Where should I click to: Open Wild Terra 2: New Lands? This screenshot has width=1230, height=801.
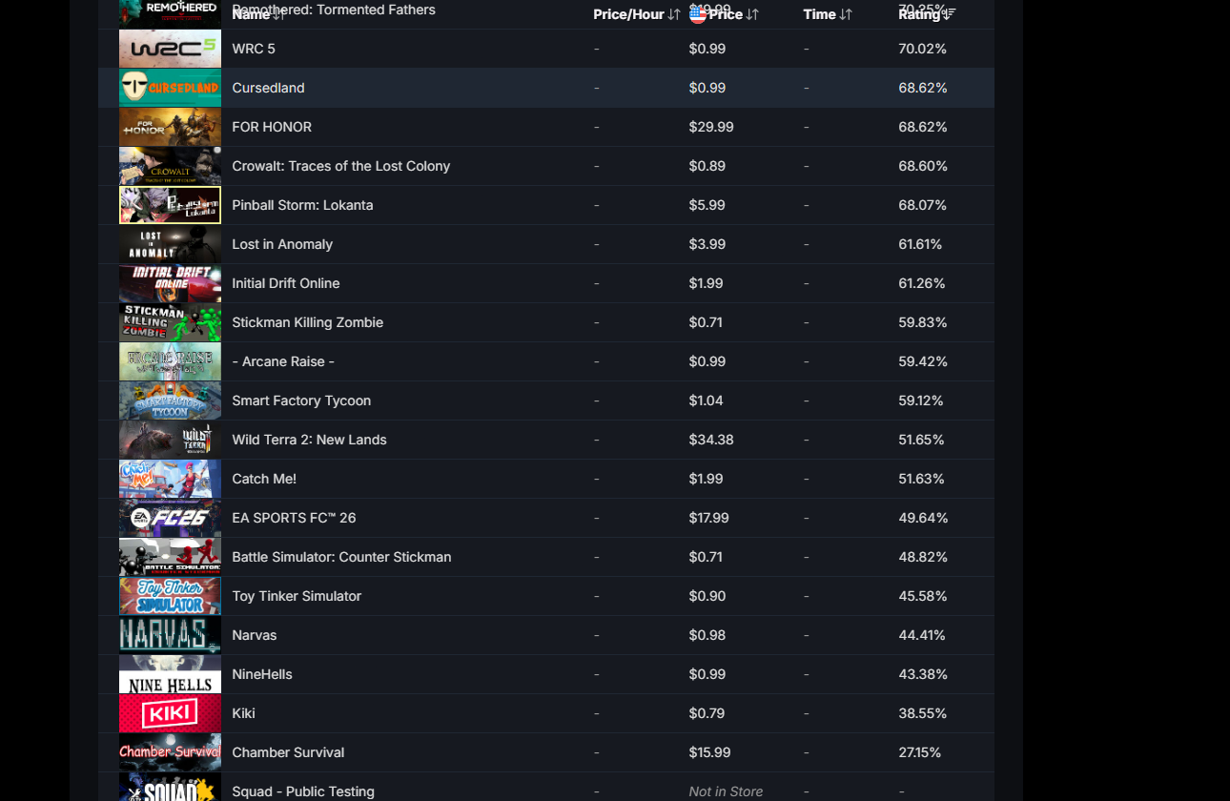coord(309,440)
